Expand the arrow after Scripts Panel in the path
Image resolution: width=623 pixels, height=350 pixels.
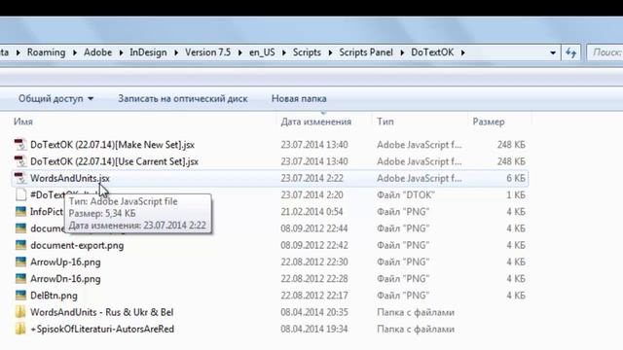(x=402, y=52)
